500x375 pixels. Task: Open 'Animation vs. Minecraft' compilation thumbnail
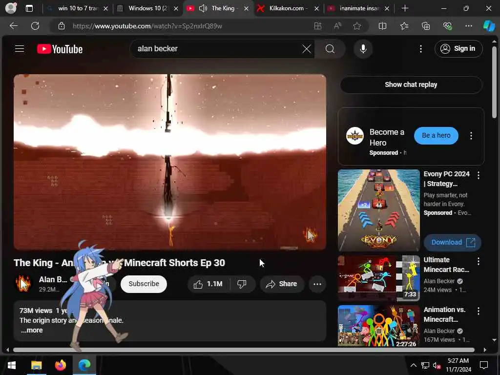tap(379, 326)
